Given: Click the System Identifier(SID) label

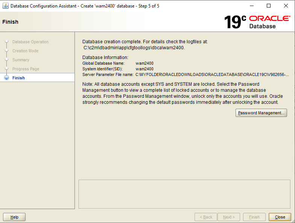Looking at the screenshot, I should pos(102,69).
